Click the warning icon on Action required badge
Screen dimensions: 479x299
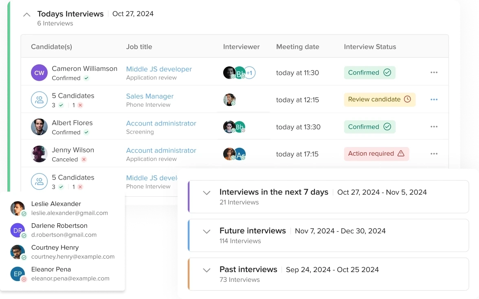coord(400,154)
